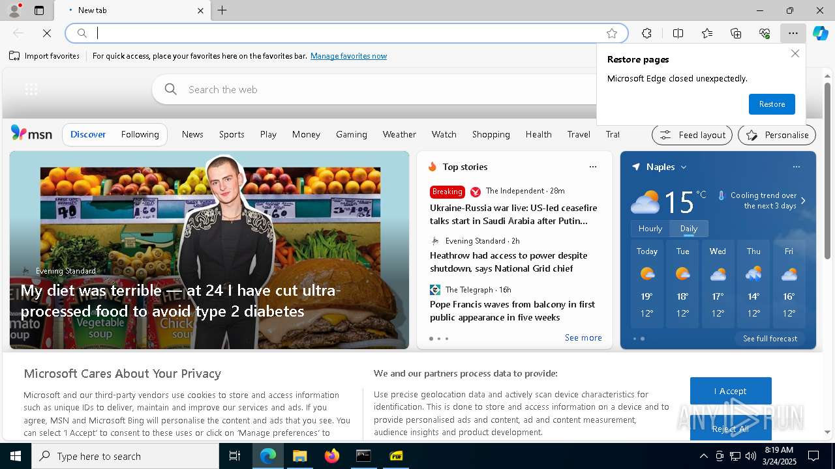Click Import favorites
The width and height of the screenshot is (835, 469).
(44, 56)
